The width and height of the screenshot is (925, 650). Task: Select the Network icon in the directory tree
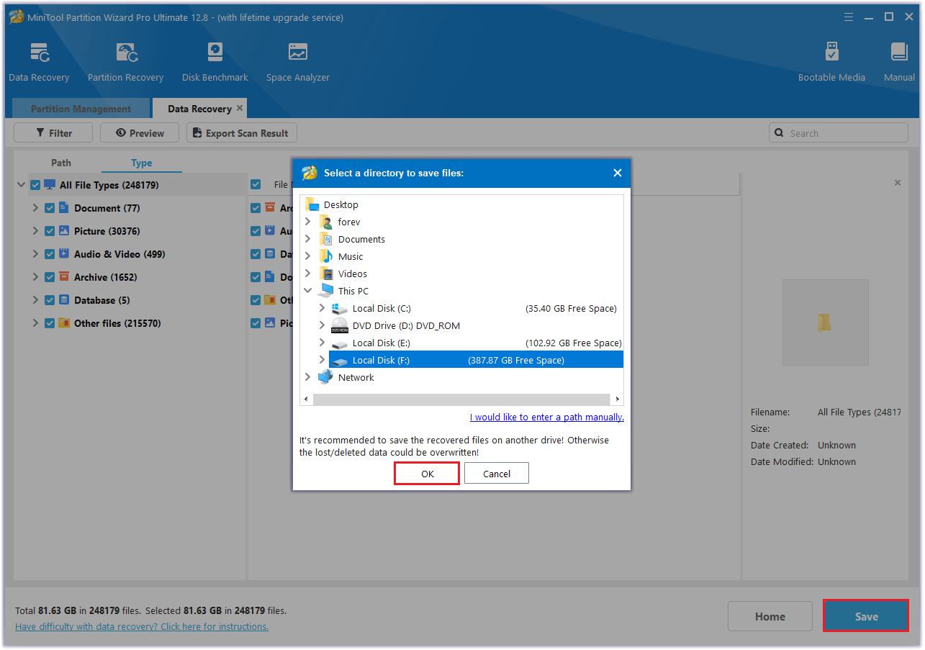pyautogui.click(x=326, y=378)
